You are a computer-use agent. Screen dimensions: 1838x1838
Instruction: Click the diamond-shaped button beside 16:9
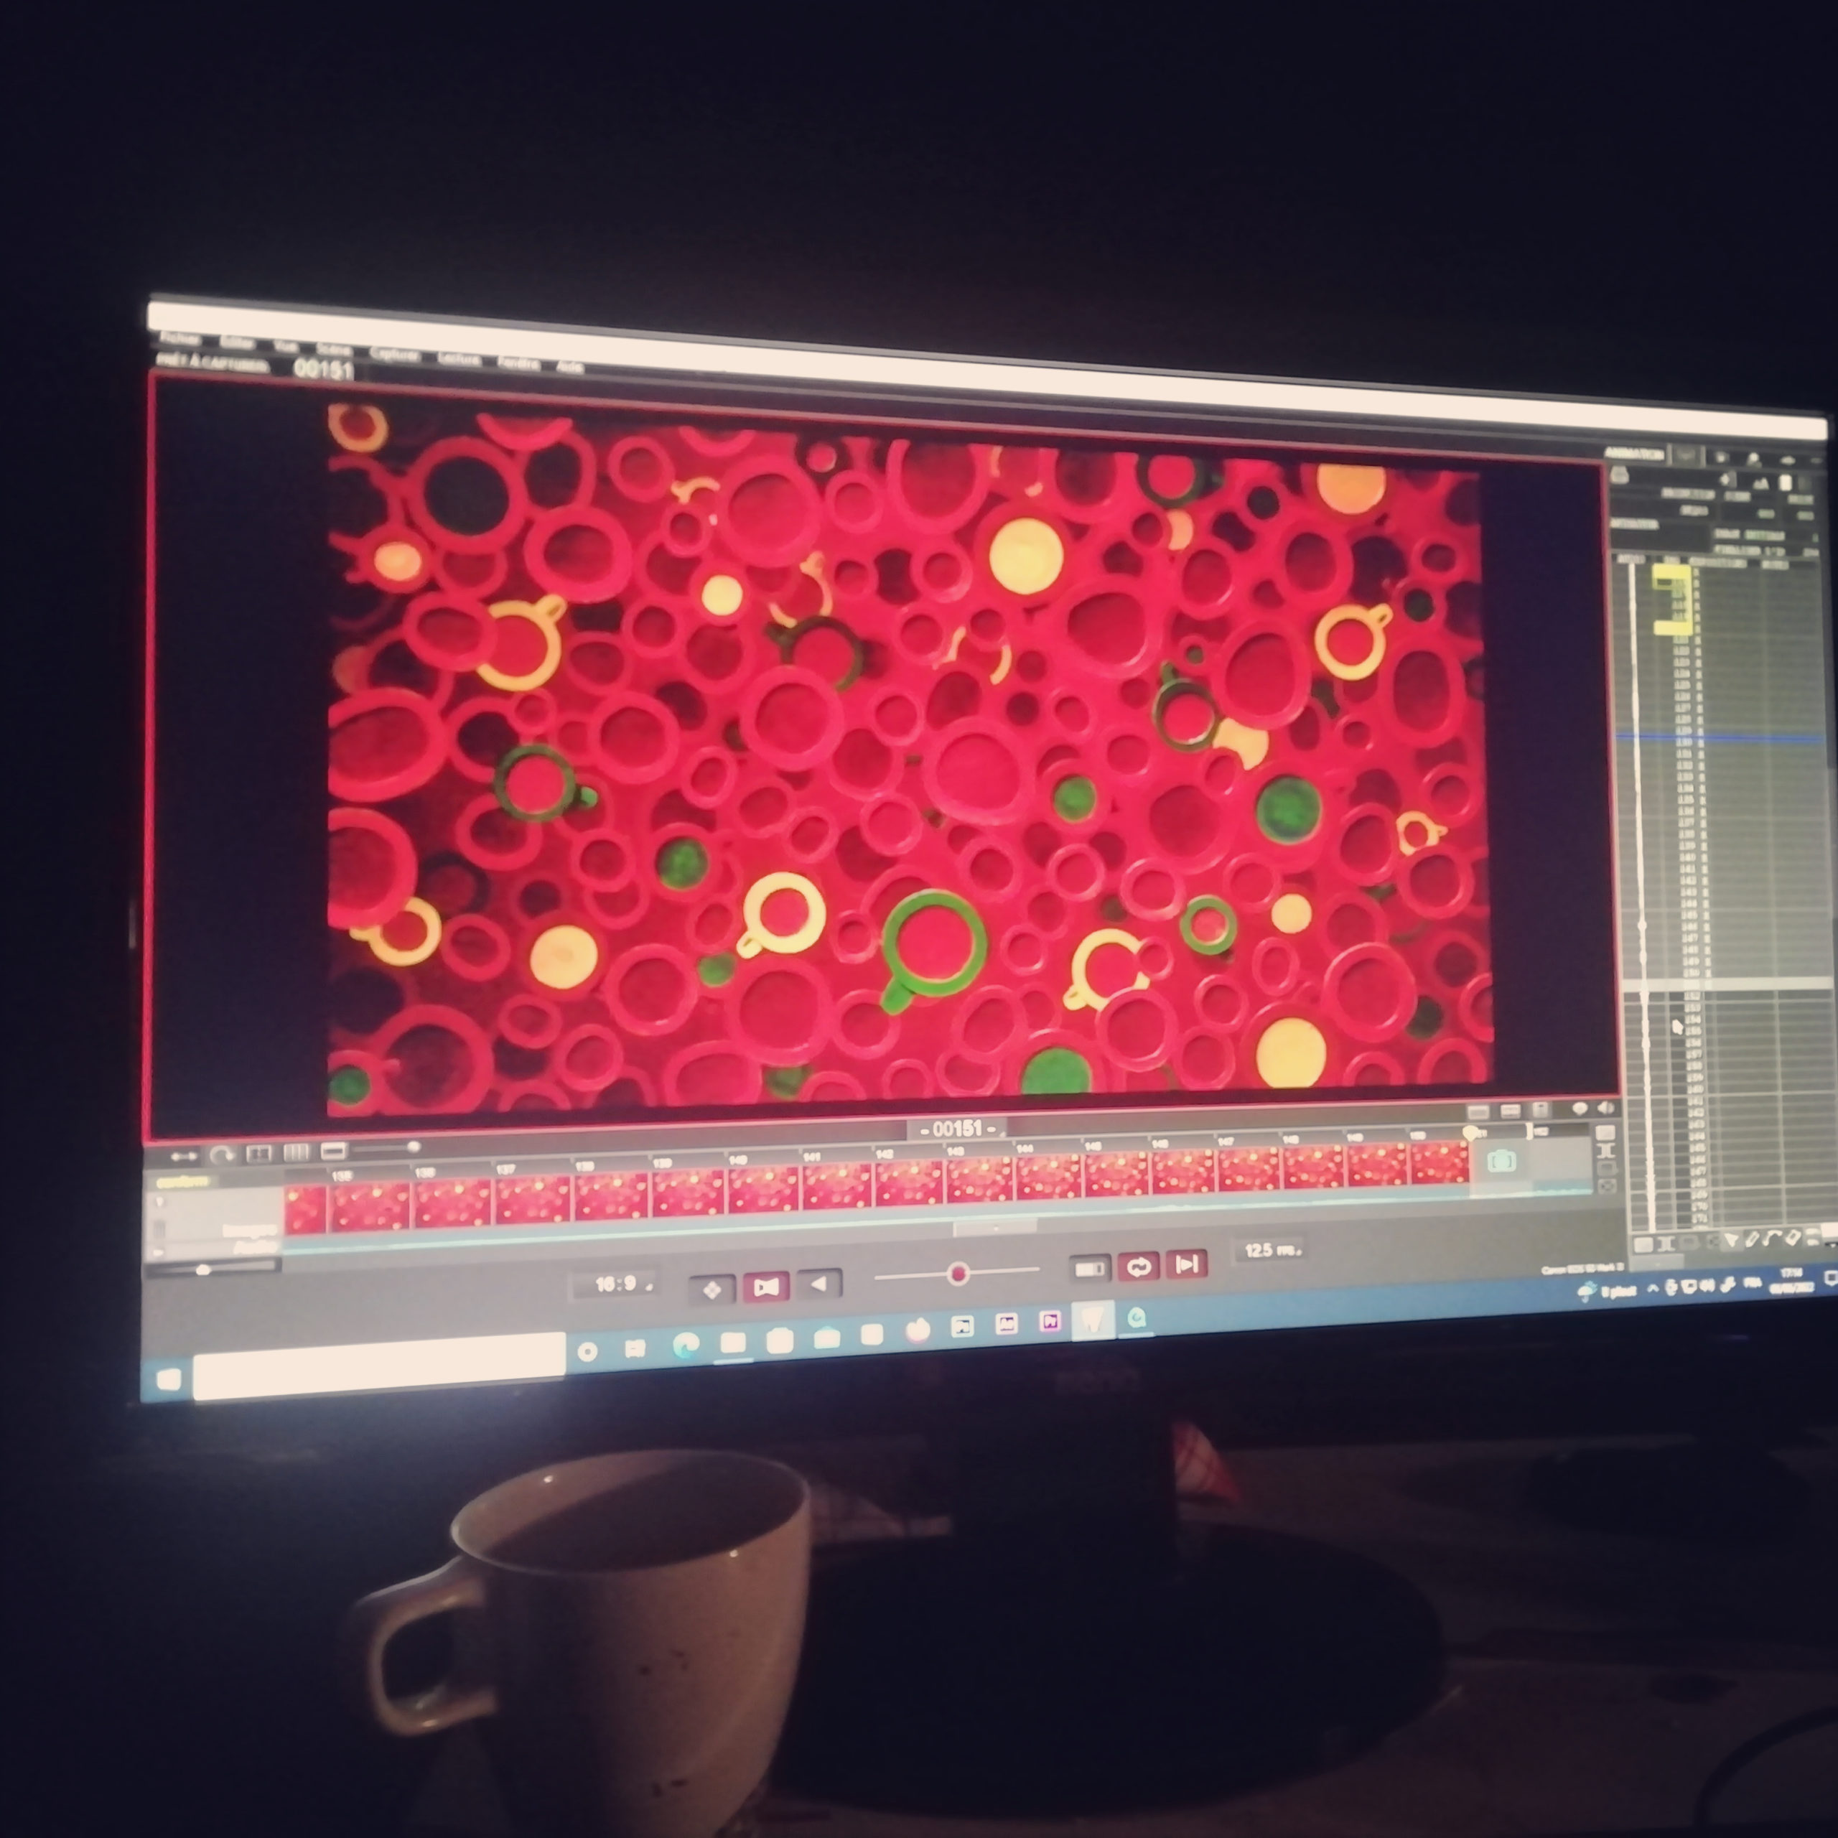pyautogui.click(x=712, y=1289)
